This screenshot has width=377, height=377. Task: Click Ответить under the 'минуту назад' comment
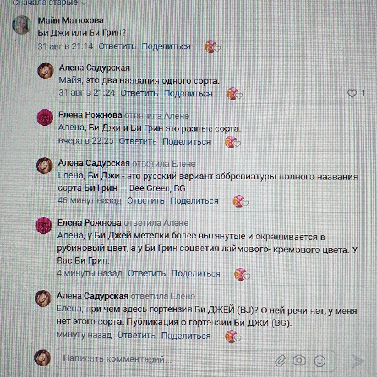[136, 335]
